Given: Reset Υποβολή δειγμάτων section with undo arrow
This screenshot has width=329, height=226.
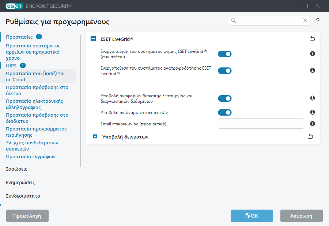Looking at the screenshot, I should pyautogui.click(x=310, y=136).
